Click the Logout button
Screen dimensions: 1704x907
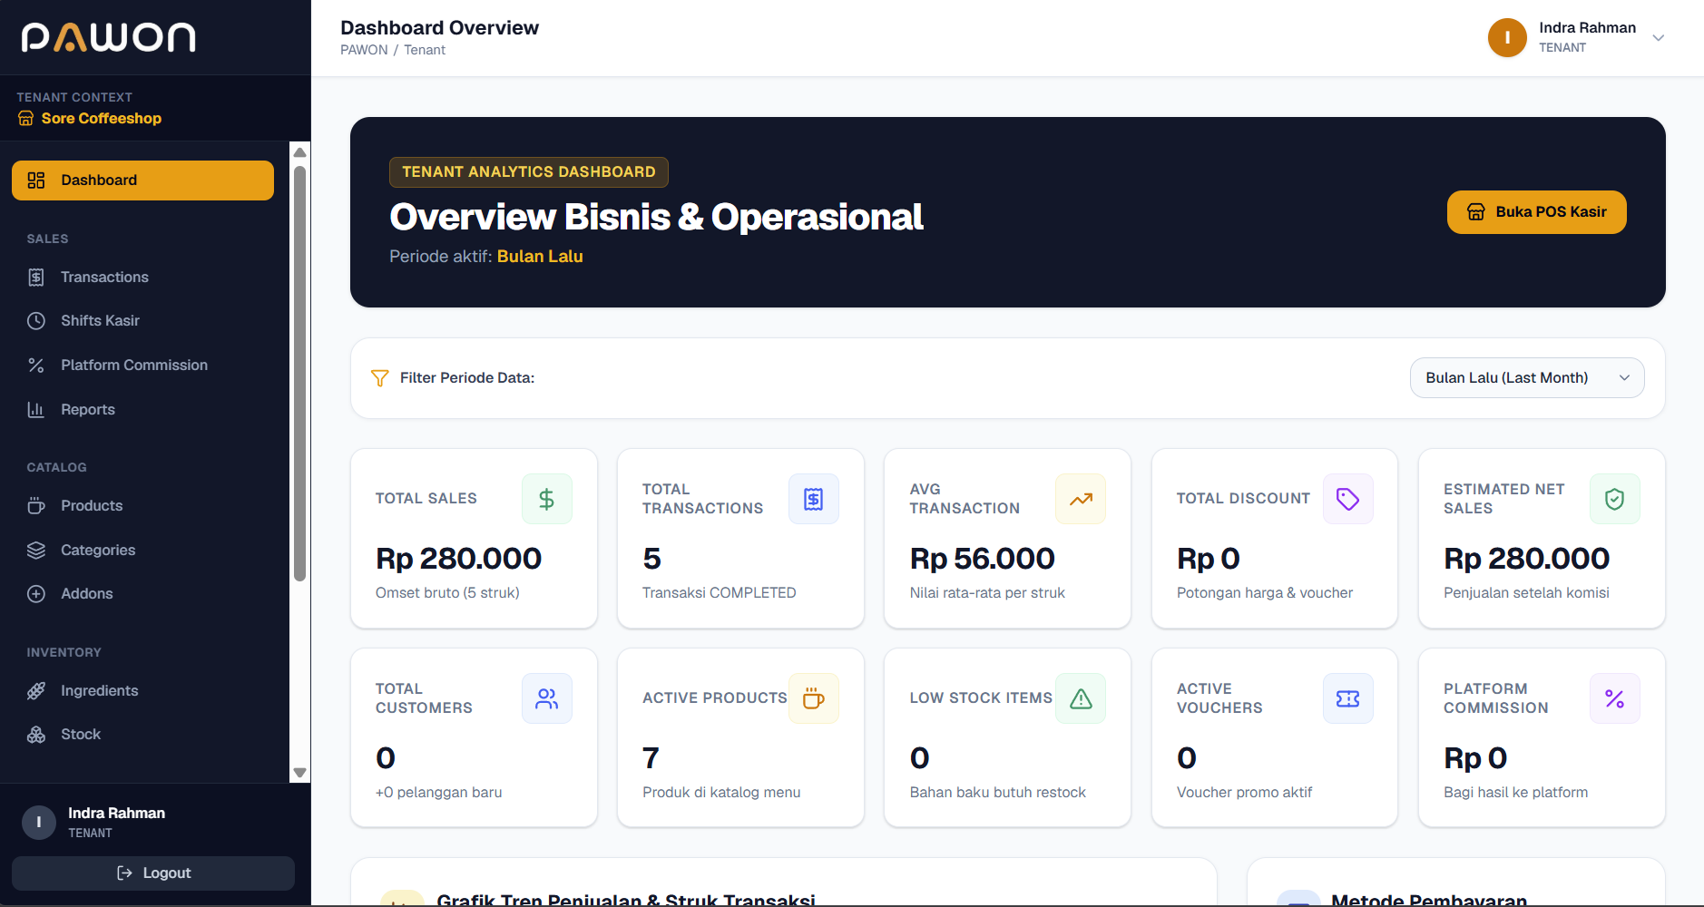click(x=153, y=873)
